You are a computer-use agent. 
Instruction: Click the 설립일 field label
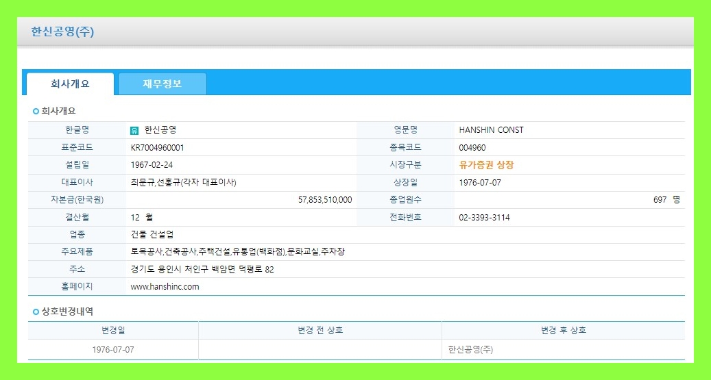pos(77,165)
